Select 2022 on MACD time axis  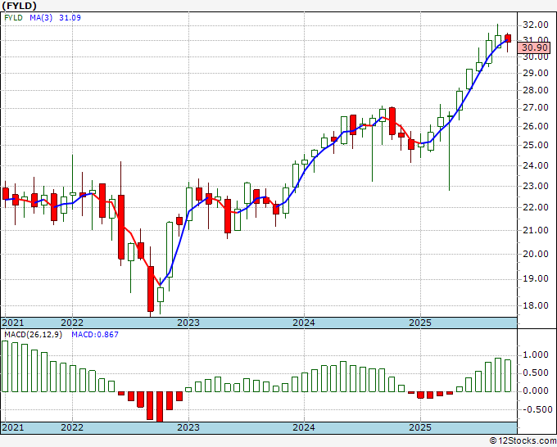pos(72,427)
